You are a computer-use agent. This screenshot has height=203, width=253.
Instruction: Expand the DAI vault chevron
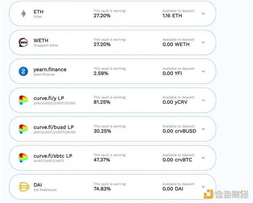[x=203, y=187]
